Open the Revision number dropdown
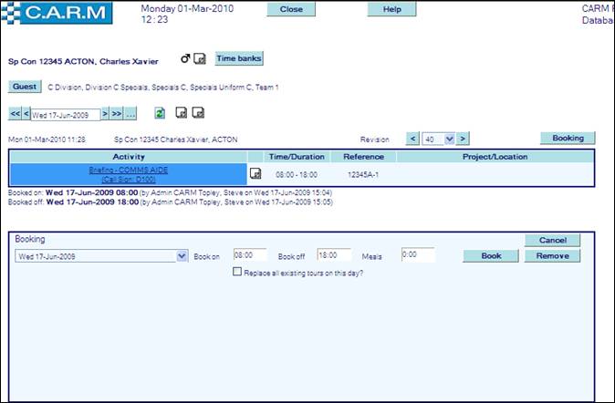The height and width of the screenshot is (403, 615). point(438,139)
